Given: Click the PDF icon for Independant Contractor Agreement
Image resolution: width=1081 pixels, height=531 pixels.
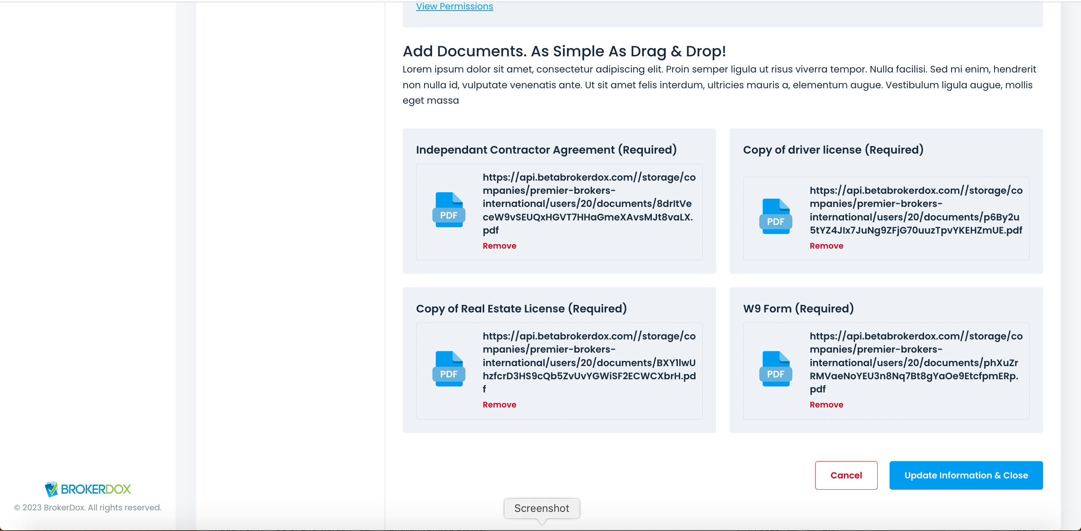Looking at the screenshot, I should coord(449,210).
